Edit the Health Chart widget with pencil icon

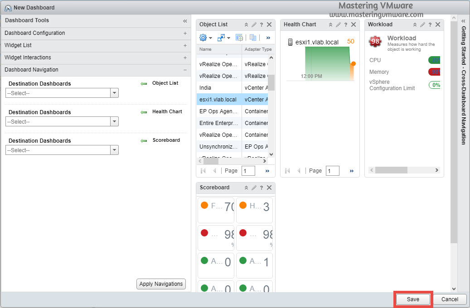point(338,24)
